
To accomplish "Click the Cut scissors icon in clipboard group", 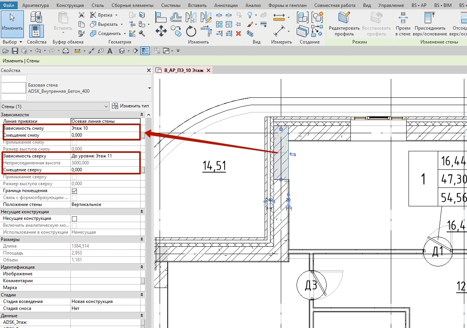I will coord(82,15).
